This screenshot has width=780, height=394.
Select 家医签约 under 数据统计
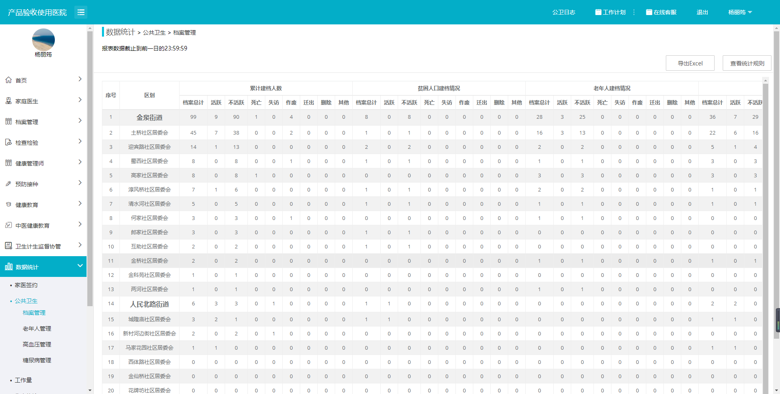(x=26, y=285)
